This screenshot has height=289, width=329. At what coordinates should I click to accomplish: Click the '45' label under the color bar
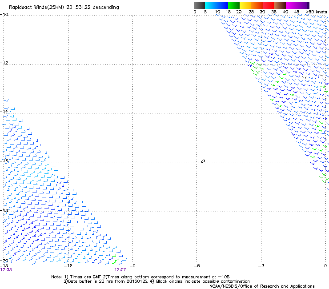(297, 12)
